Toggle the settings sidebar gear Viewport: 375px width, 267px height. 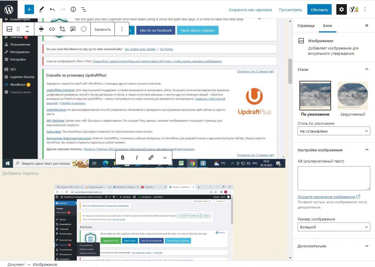pyautogui.click(x=341, y=9)
